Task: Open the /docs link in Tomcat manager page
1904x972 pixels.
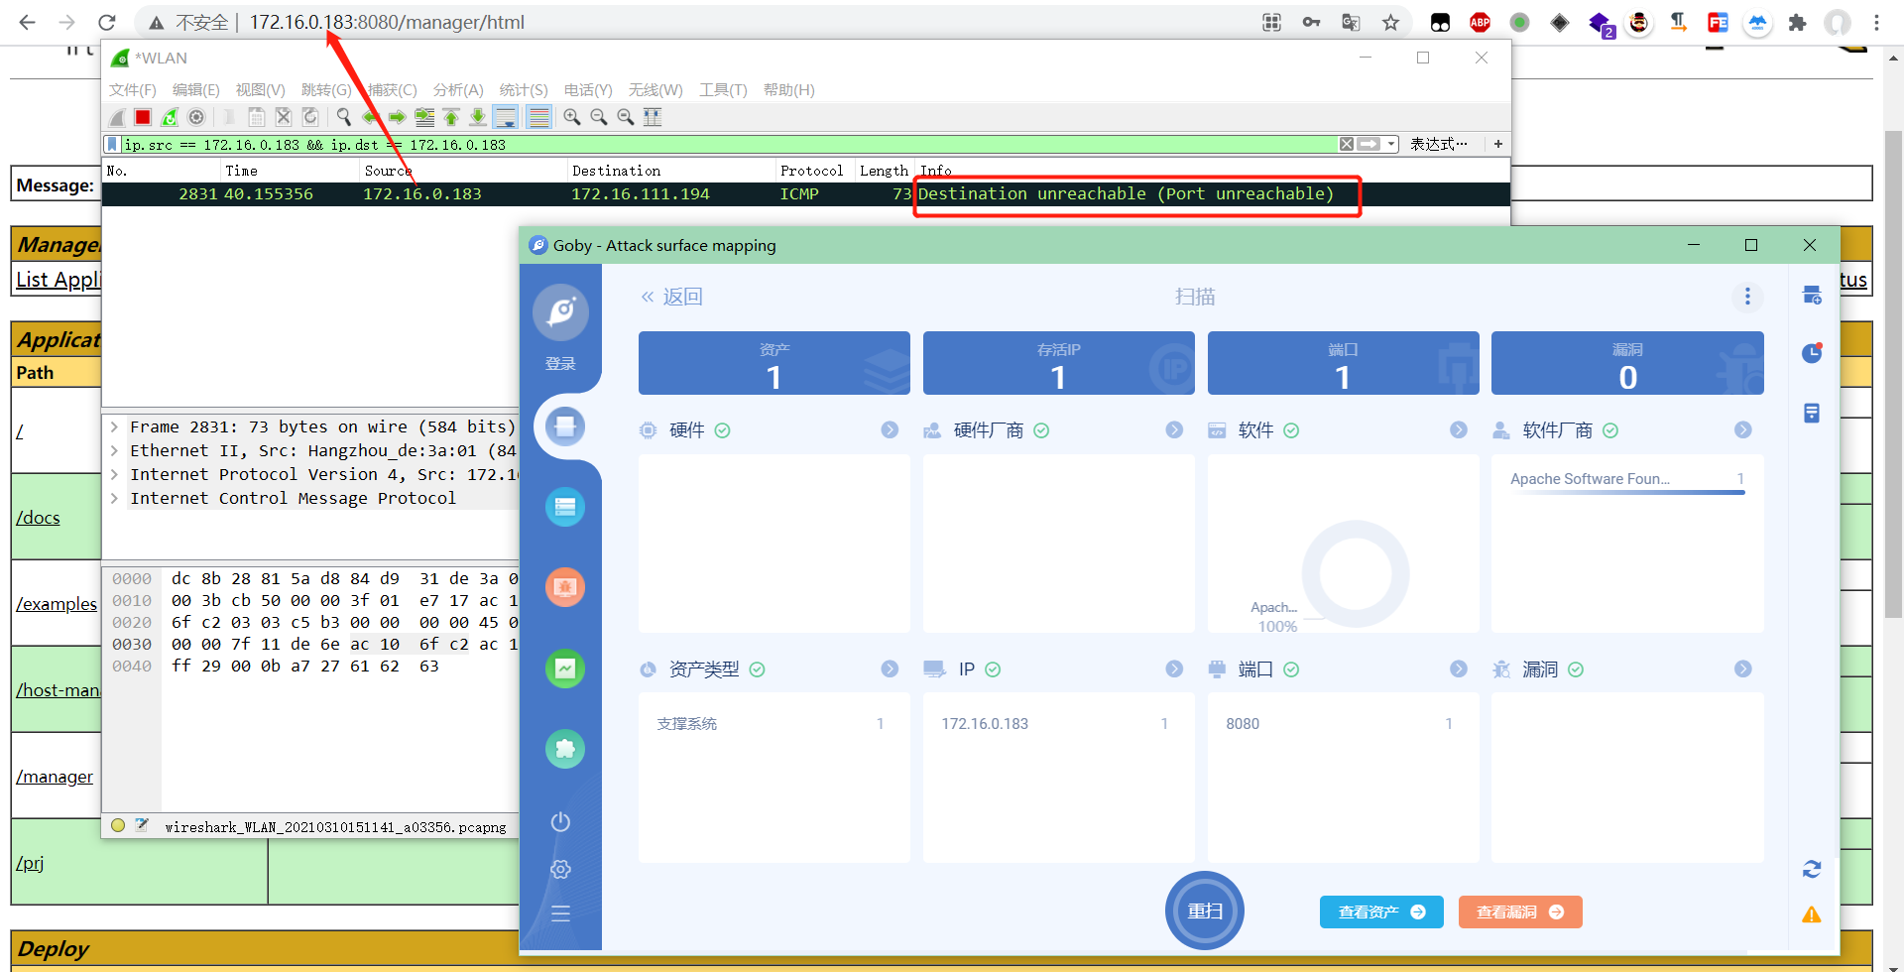Action: pos(38,518)
